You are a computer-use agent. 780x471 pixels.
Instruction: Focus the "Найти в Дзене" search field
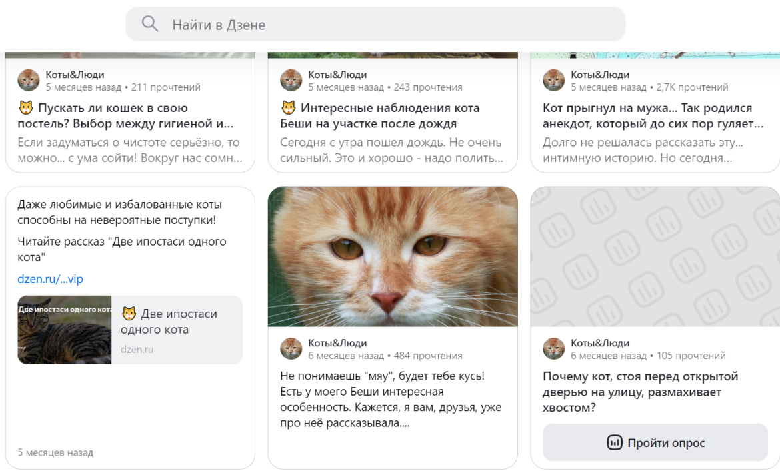click(387, 25)
